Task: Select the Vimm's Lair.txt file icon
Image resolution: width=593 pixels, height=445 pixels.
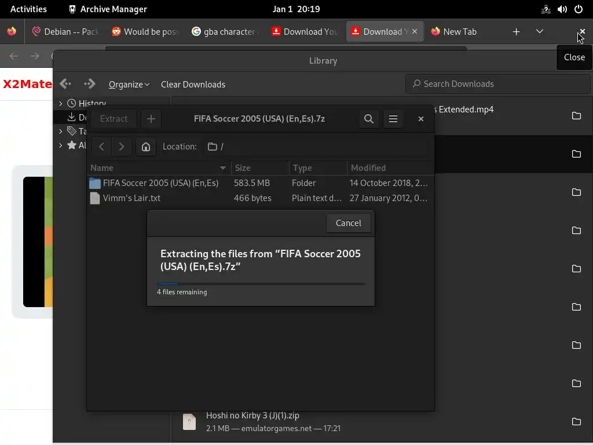Action: click(95, 198)
